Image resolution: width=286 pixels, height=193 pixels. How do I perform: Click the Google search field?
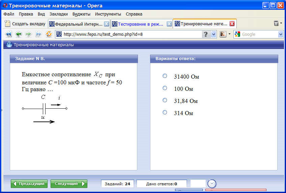click(259, 34)
